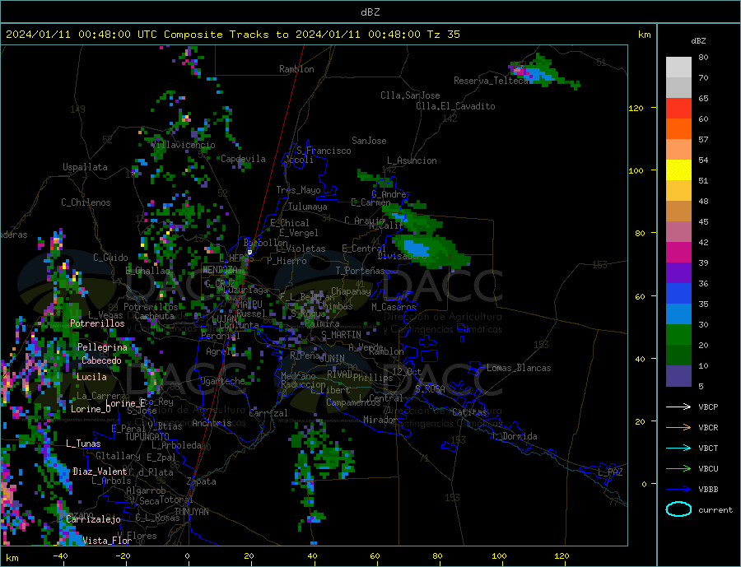Image resolution: width=741 pixels, height=567 pixels.
Task: Click the blue VBBB arrow legend
Action: click(x=678, y=489)
